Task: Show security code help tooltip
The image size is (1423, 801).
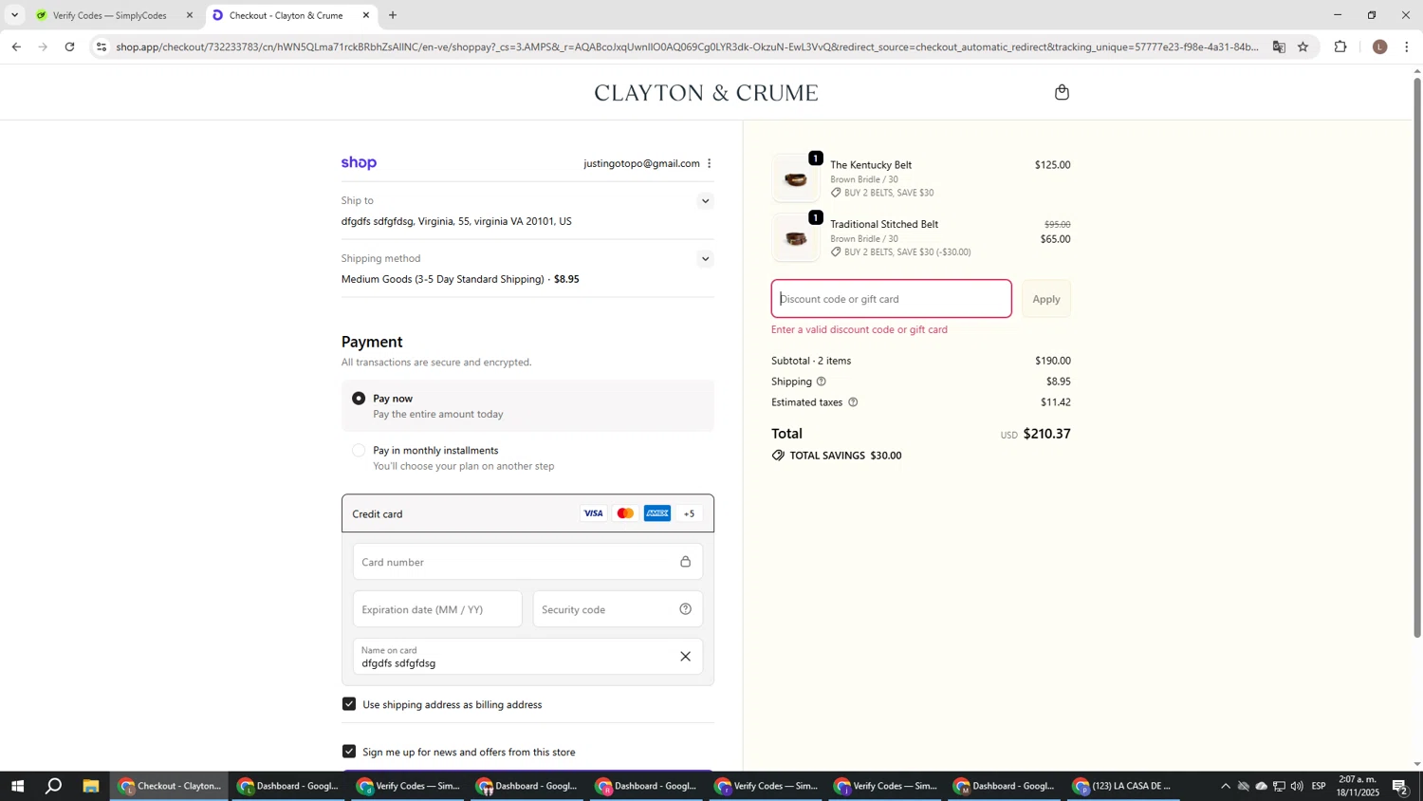Action: click(x=685, y=609)
